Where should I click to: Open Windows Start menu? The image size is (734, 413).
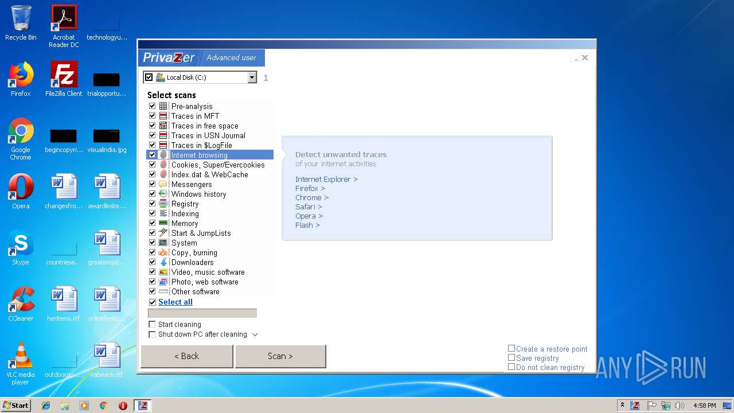(15, 406)
